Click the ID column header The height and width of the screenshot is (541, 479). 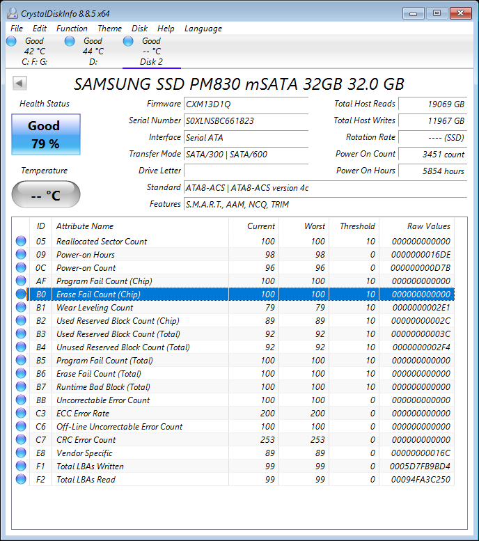40,226
